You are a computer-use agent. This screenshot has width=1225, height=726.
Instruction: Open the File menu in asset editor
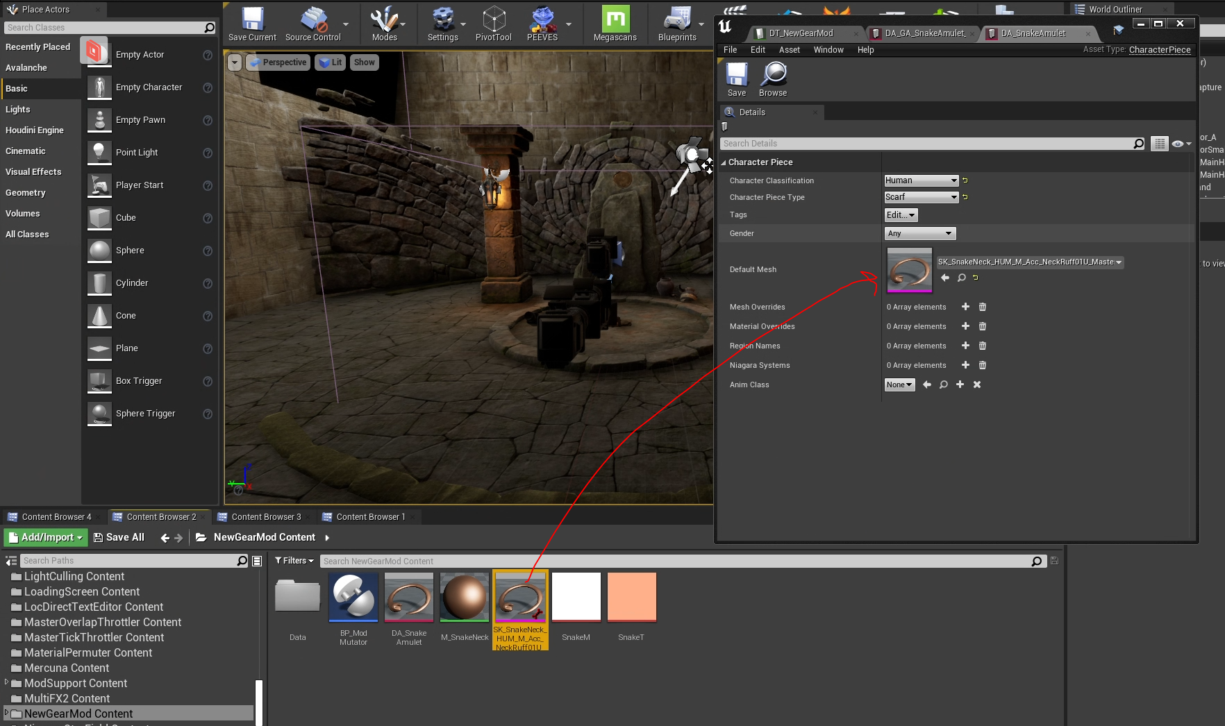(x=731, y=50)
